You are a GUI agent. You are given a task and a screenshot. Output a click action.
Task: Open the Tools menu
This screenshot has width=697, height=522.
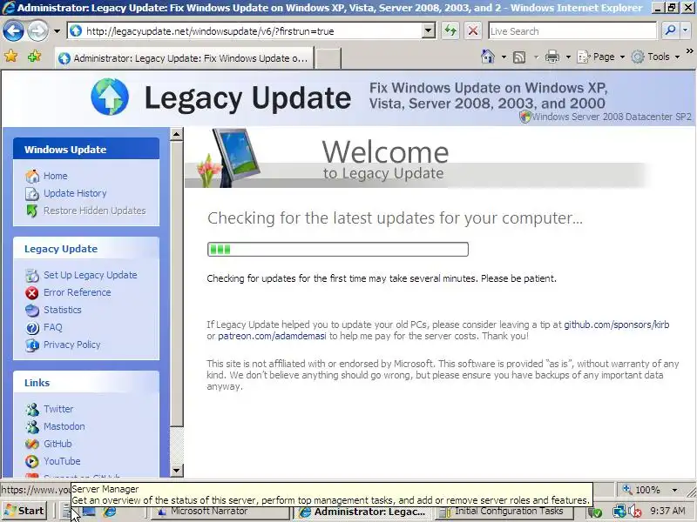pyautogui.click(x=656, y=57)
